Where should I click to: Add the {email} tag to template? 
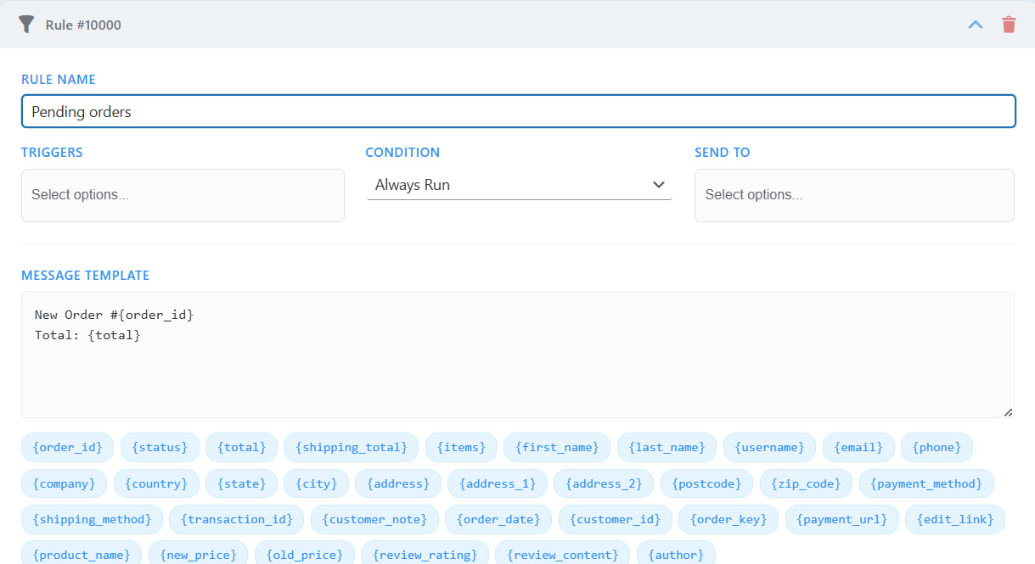858,447
